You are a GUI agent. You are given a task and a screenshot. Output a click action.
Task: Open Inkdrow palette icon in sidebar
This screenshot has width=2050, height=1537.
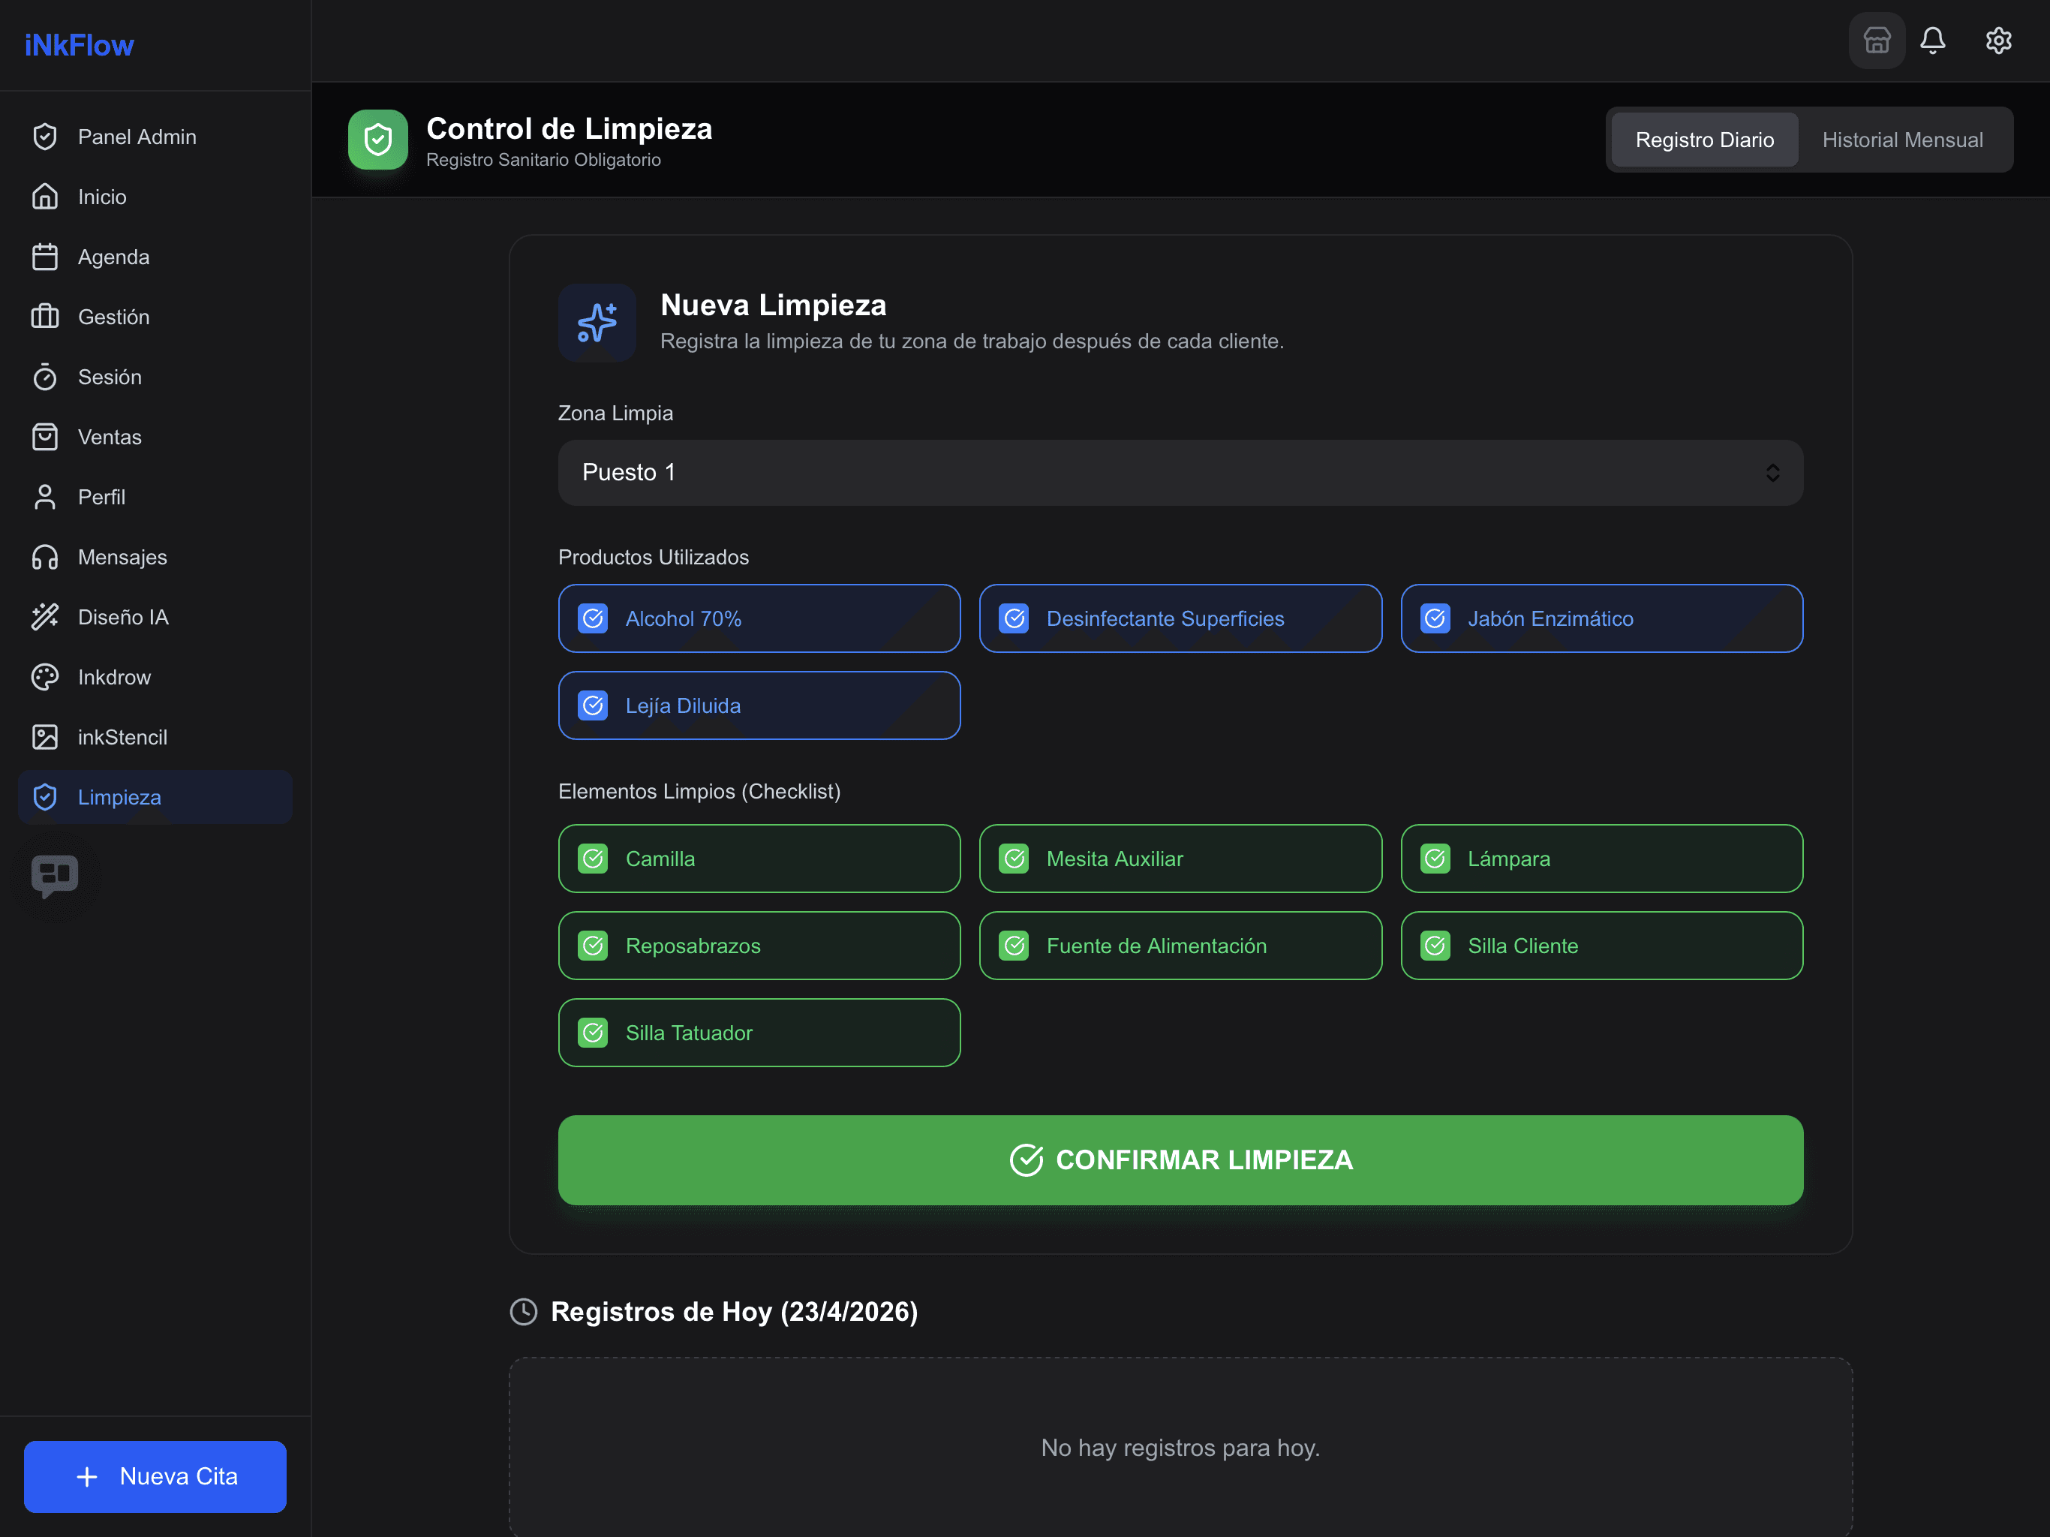44,678
